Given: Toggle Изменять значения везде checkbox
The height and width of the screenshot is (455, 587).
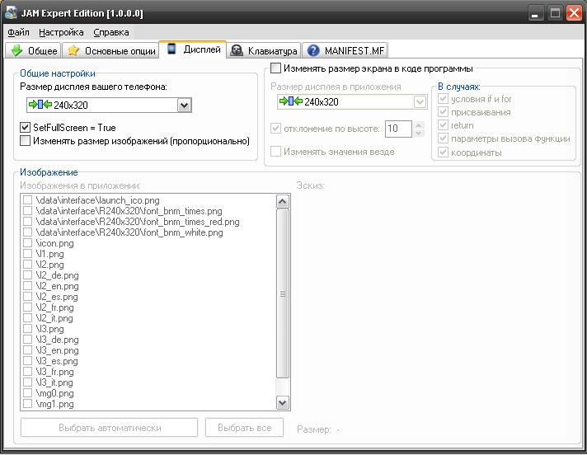Looking at the screenshot, I should (x=276, y=152).
